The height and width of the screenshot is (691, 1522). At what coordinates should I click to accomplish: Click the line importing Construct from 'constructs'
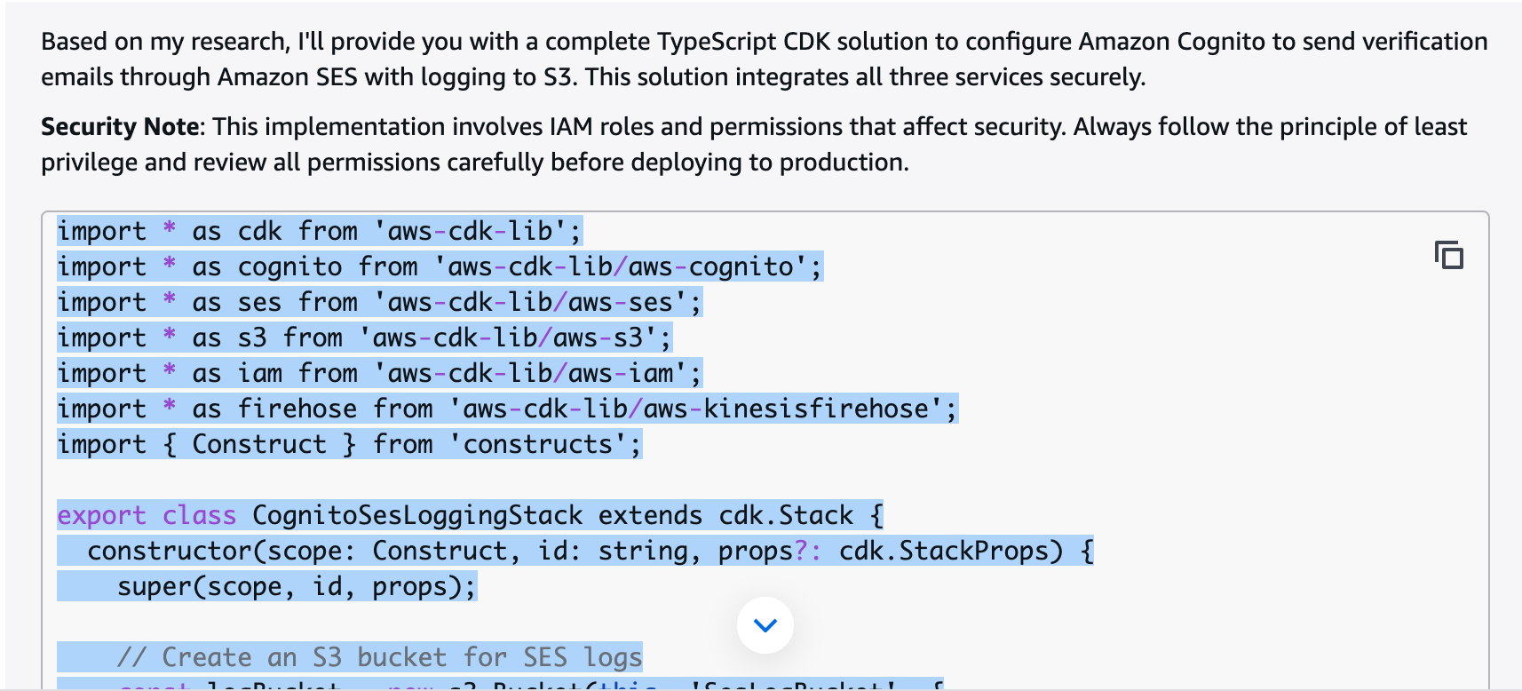coord(350,444)
